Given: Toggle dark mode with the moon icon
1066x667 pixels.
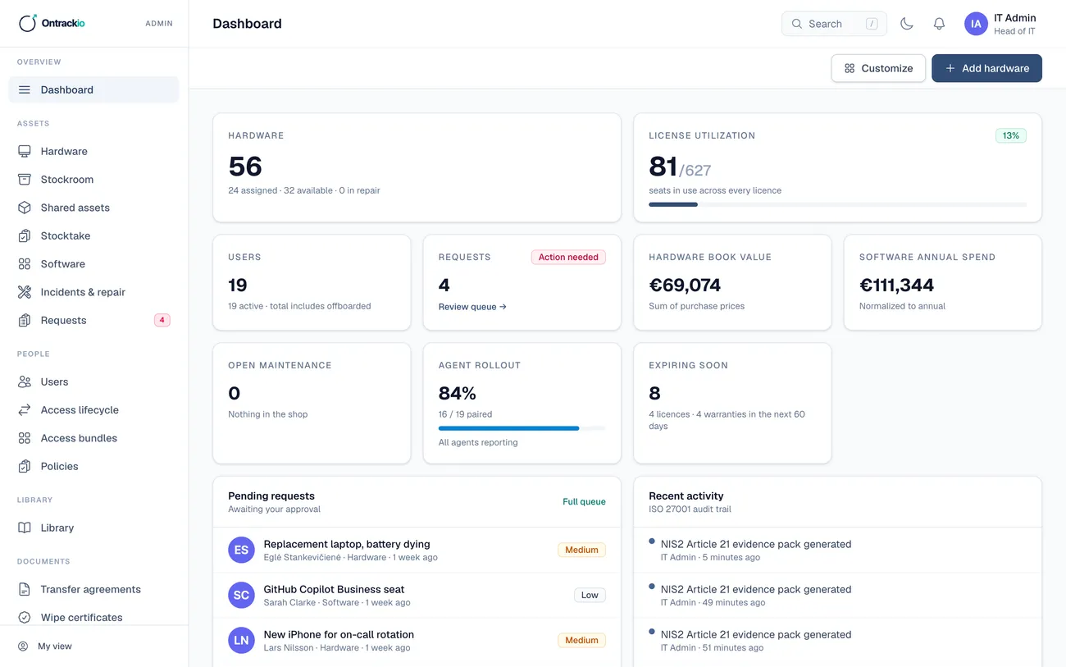Looking at the screenshot, I should pos(907,24).
